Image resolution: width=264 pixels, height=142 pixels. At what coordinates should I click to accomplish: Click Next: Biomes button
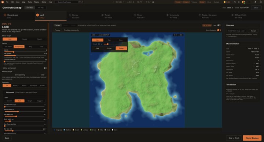coord(252,138)
